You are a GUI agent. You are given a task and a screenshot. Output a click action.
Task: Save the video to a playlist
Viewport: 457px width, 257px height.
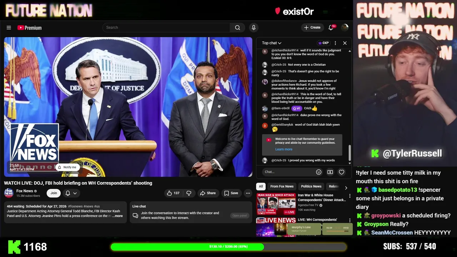[231, 193]
